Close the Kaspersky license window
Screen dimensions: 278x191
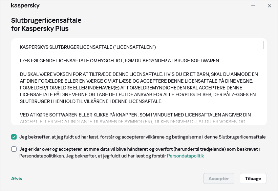click(x=270, y=6)
